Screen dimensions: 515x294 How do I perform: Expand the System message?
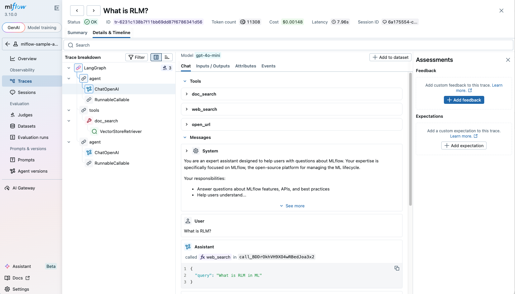pos(187,151)
